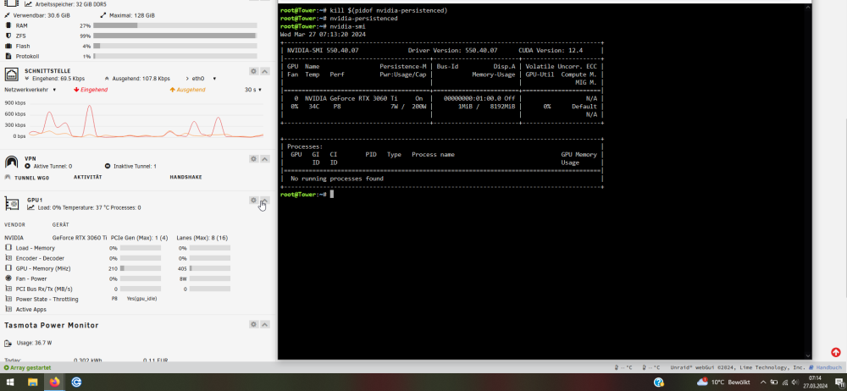The width and height of the screenshot is (847, 391).
Task: Click the Protokoll document icon
Action: pyautogui.click(x=8, y=56)
